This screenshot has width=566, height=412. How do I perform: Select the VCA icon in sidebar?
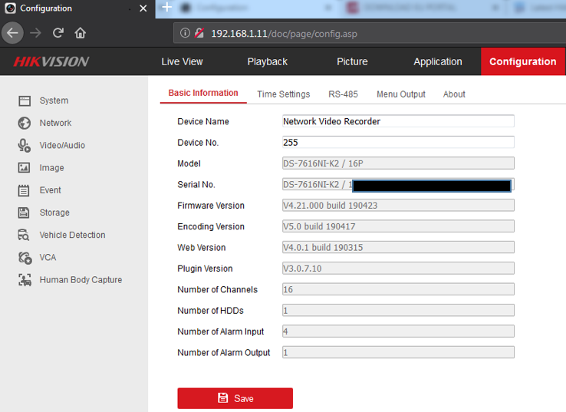pyautogui.click(x=25, y=258)
